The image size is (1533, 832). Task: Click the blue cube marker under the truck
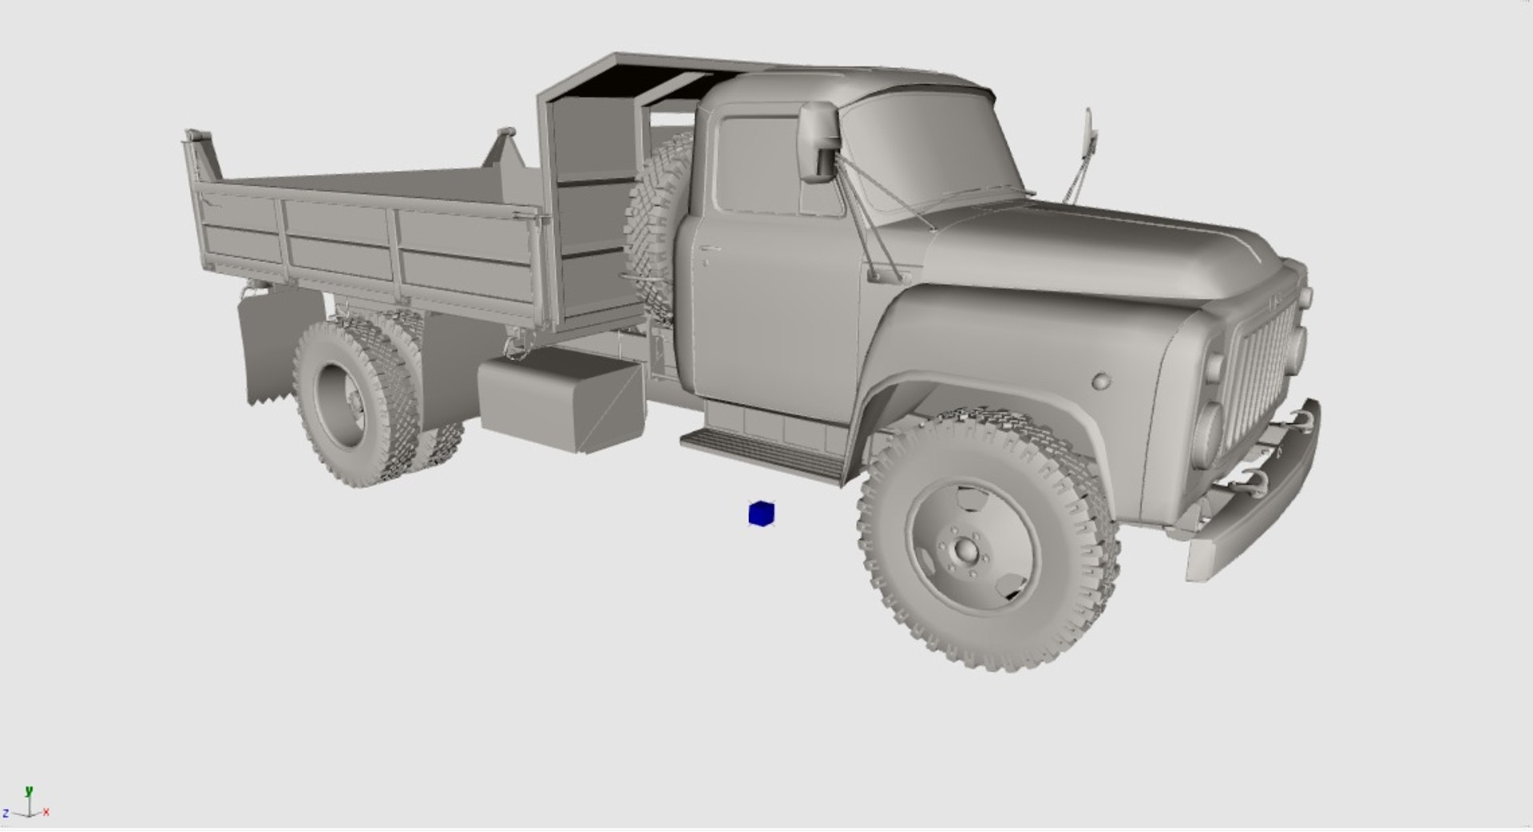762,513
